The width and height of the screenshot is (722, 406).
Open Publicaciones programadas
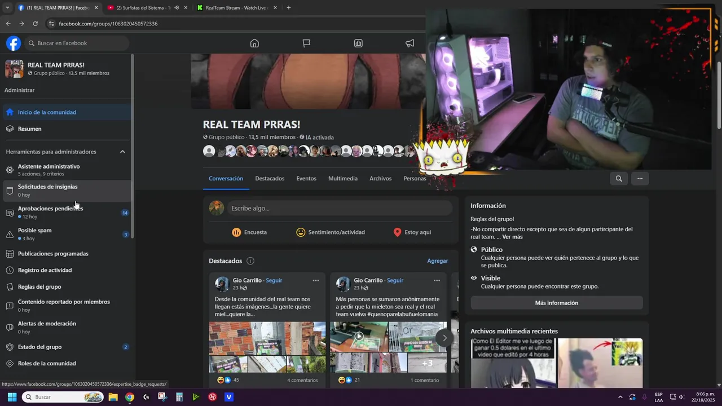coord(67,254)
